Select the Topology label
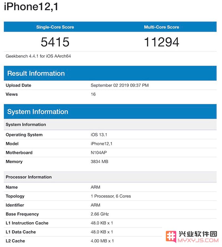This screenshot has width=222, height=247. [x=15, y=196]
